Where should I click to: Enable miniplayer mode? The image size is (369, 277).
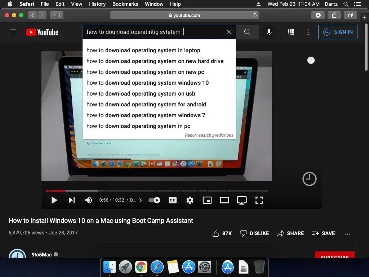pyautogui.click(x=207, y=200)
